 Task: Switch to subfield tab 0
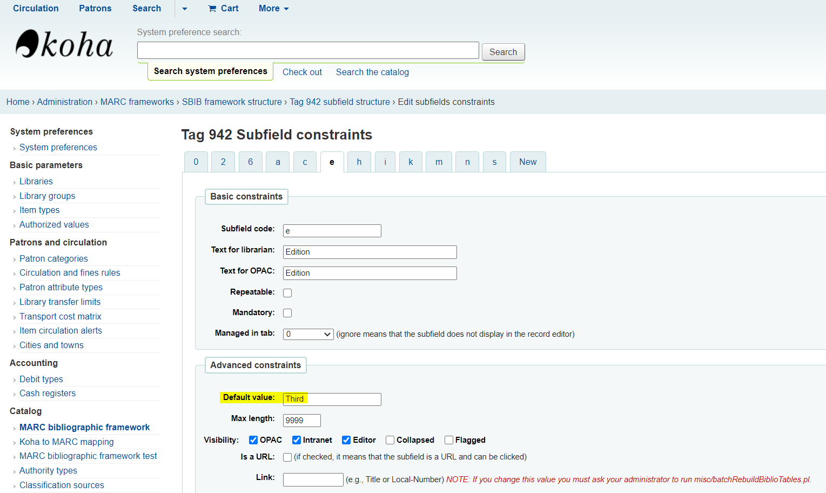[x=196, y=162]
